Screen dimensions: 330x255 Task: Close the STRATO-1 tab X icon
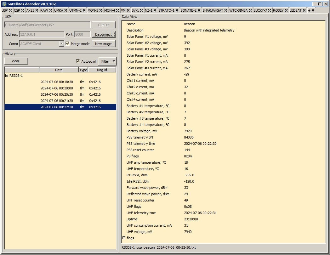(177, 10)
